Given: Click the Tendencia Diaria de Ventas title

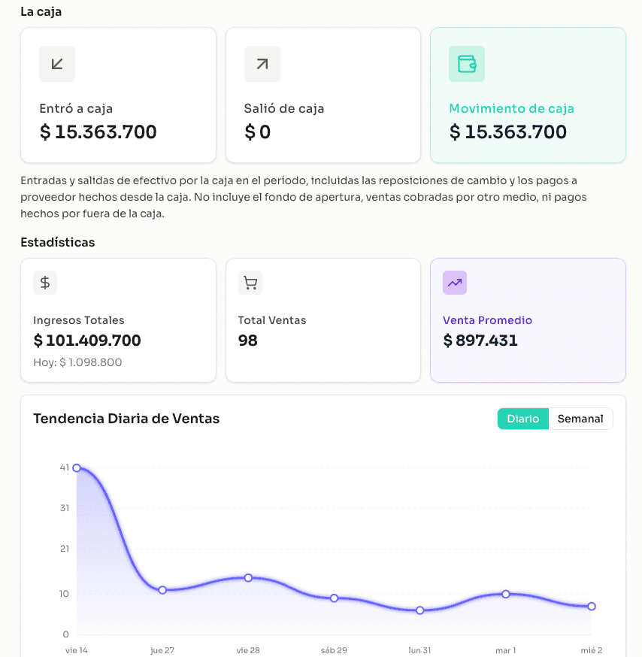Looking at the screenshot, I should point(126,419).
